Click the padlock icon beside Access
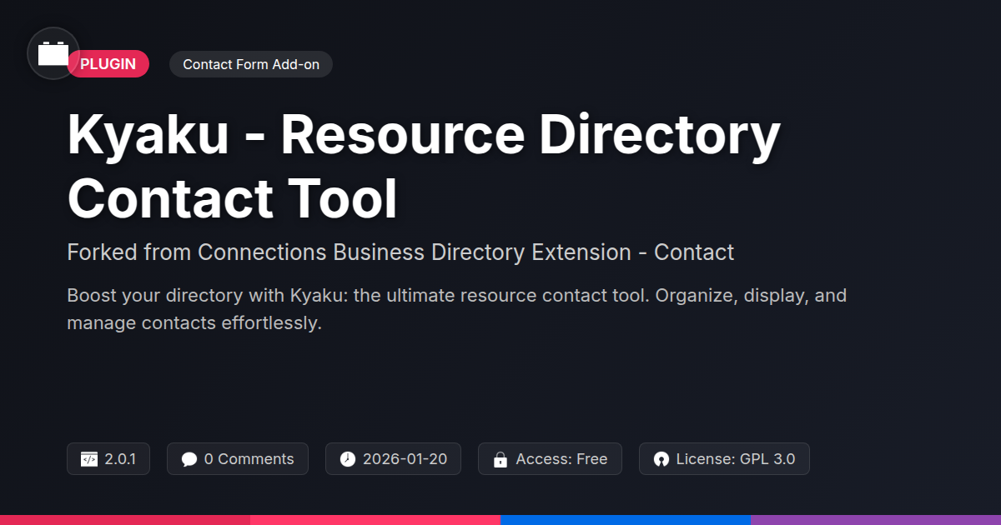 [x=500, y=459]
